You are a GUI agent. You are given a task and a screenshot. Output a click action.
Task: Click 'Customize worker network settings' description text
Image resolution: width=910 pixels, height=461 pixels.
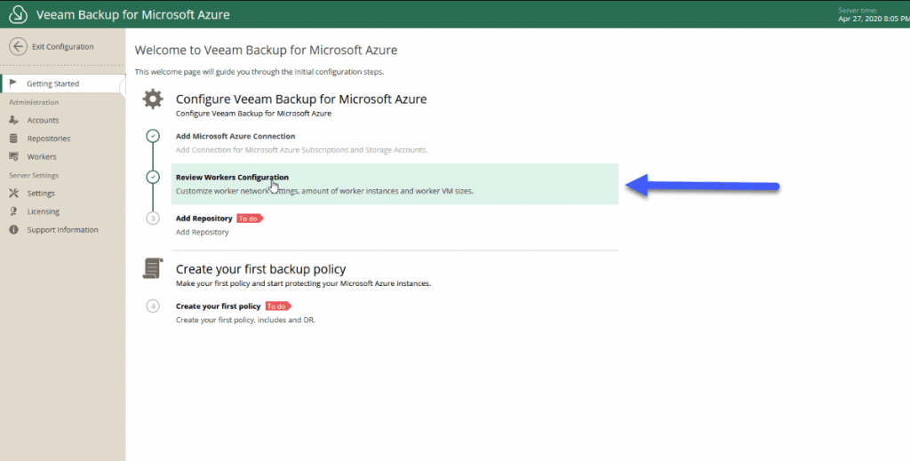pos(324,191)
